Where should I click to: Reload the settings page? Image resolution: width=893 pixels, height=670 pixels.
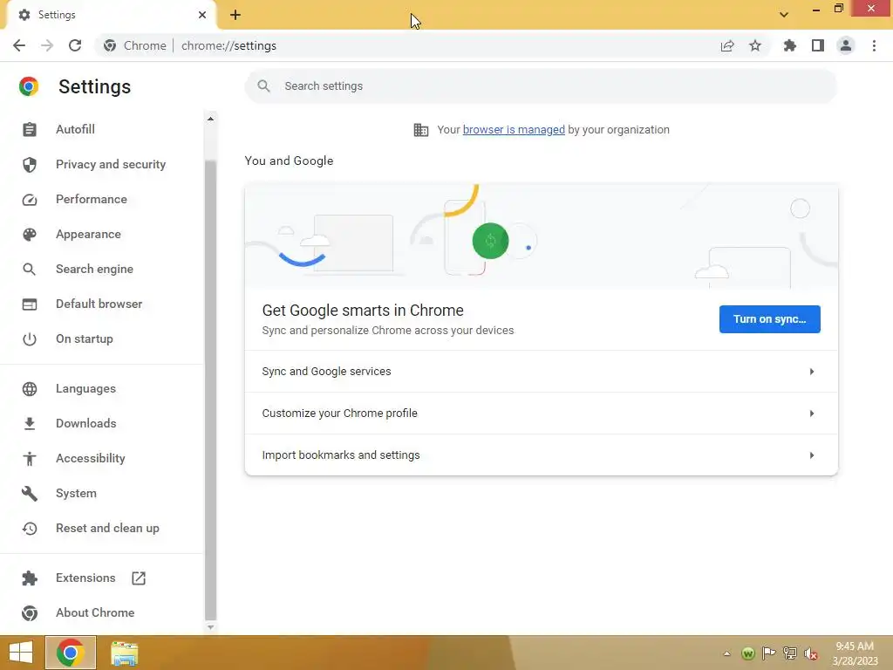click(75, 45)
